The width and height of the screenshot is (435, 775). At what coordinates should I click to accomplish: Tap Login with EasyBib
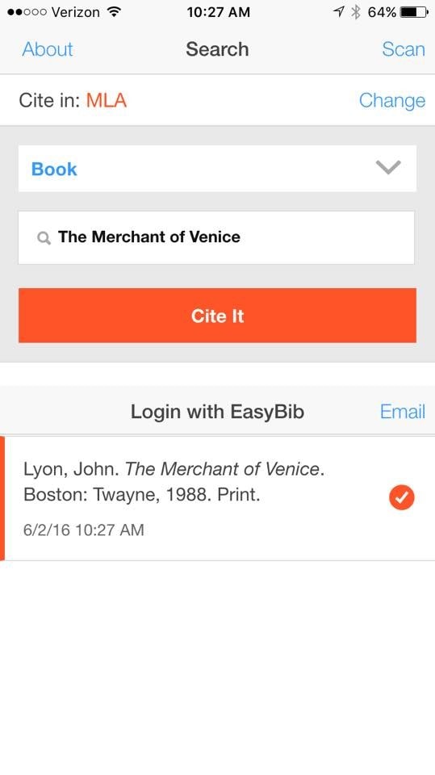click(x=217, y=411)
